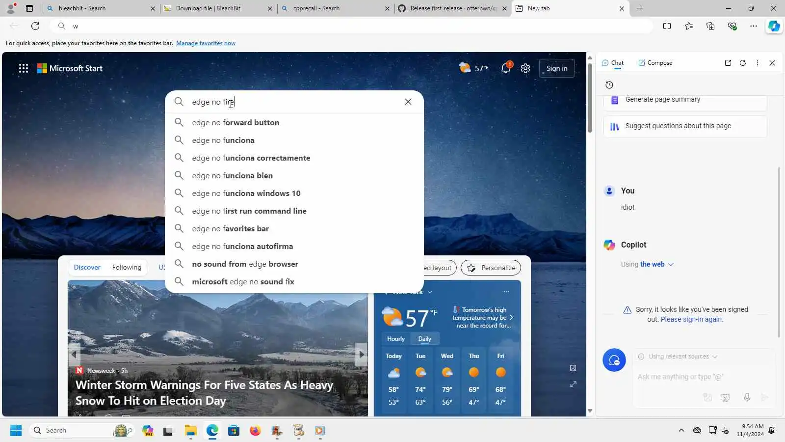
Task: Refresh the Copilot sidebar
Action: point(743,63)
